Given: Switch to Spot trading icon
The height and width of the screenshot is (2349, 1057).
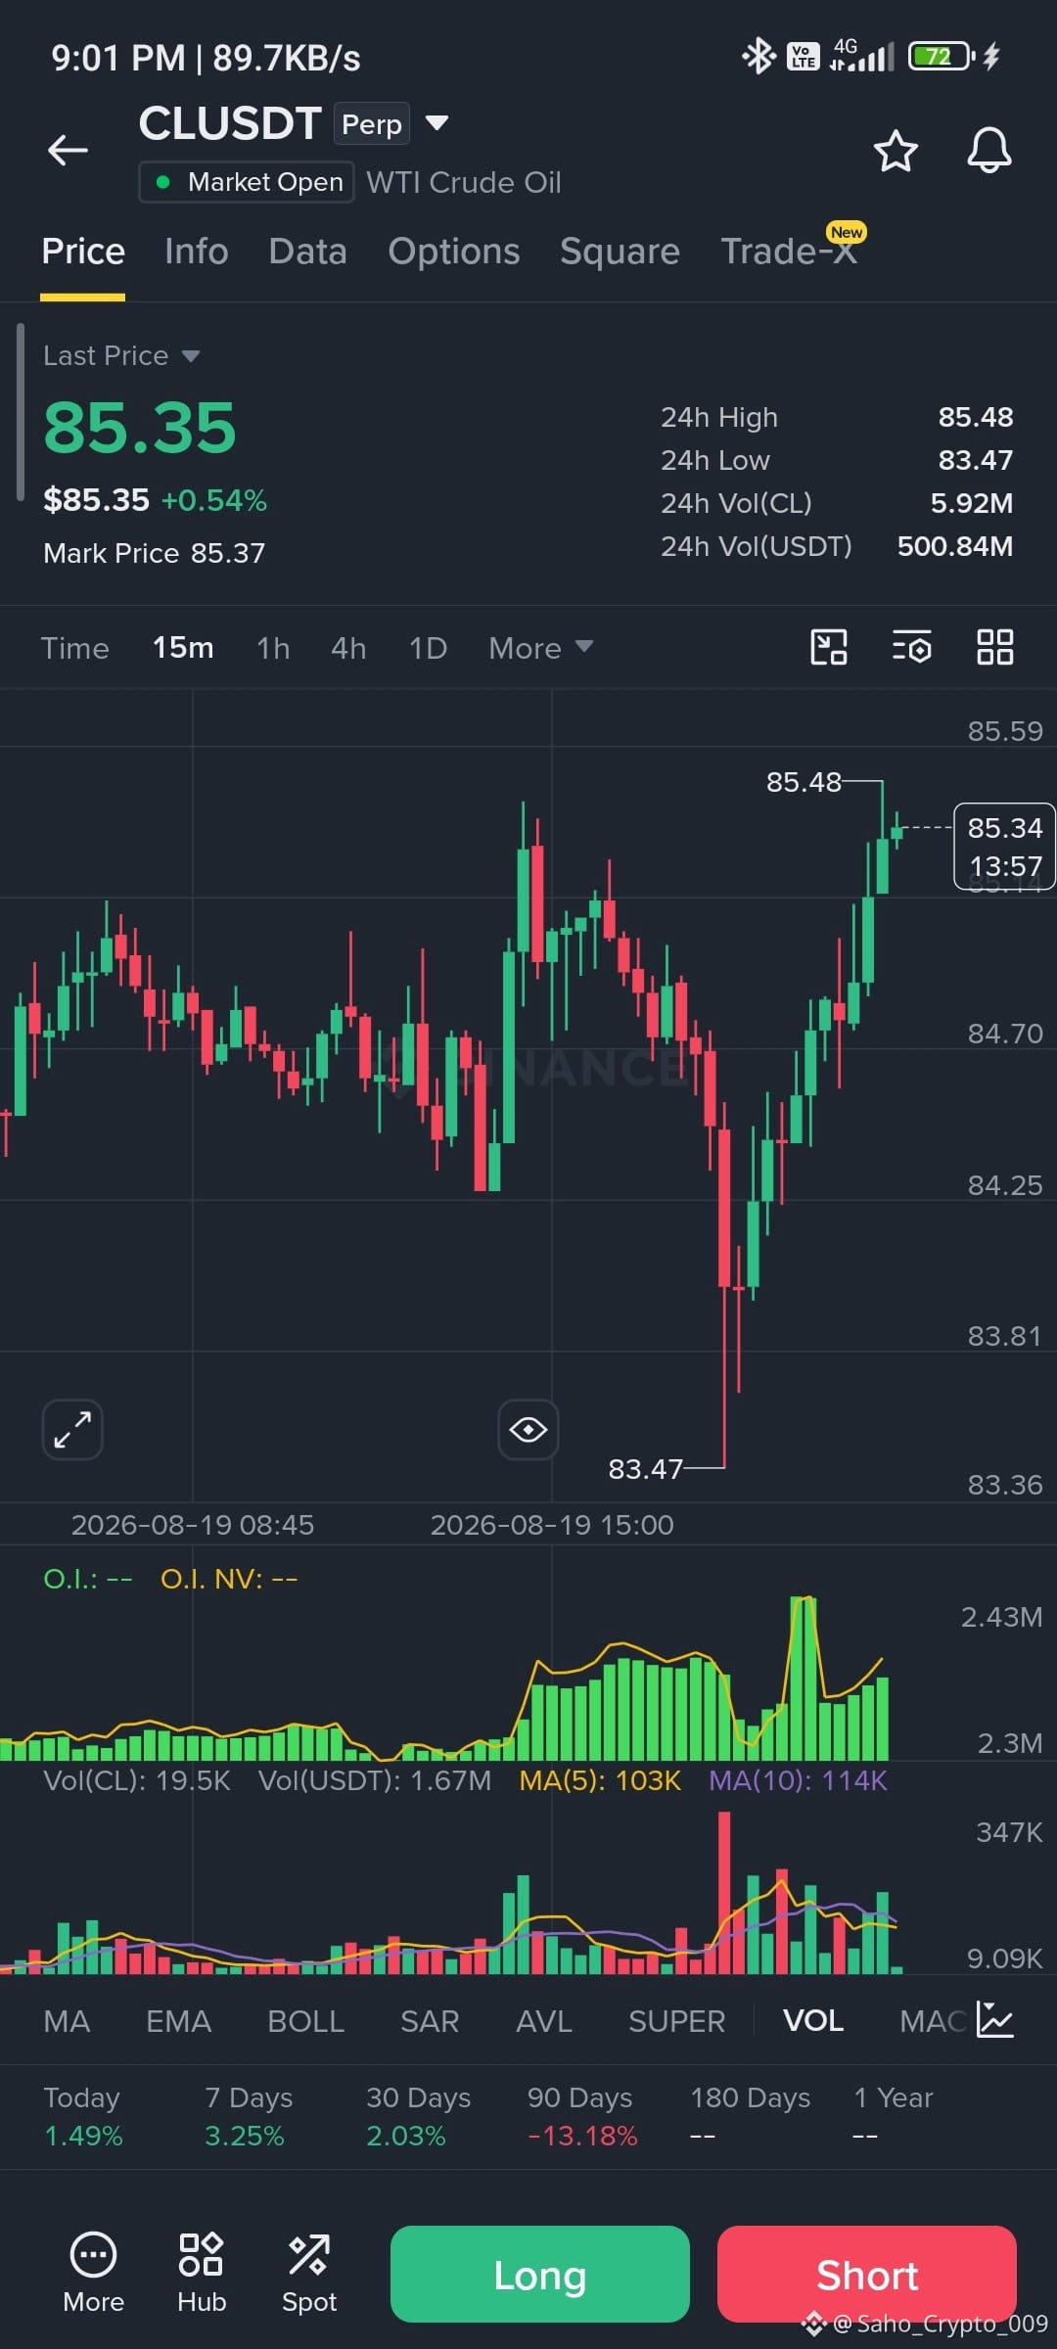Looking at the screenshot, I should 309,2273.
